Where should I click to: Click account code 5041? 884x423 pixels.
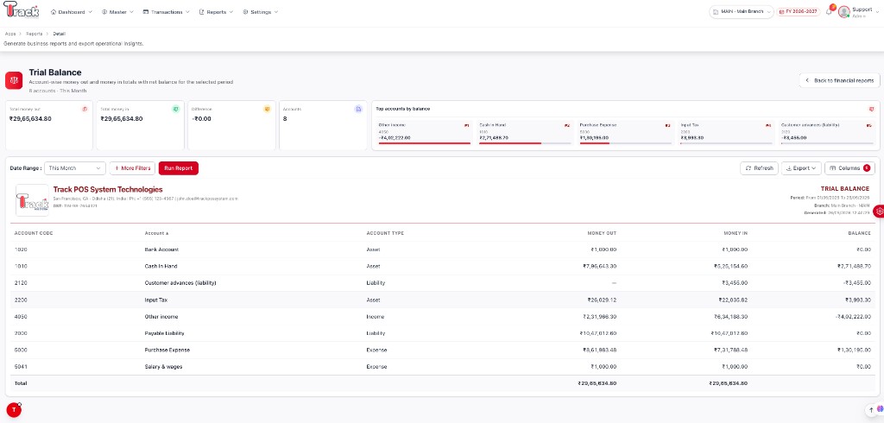point(21,367)
